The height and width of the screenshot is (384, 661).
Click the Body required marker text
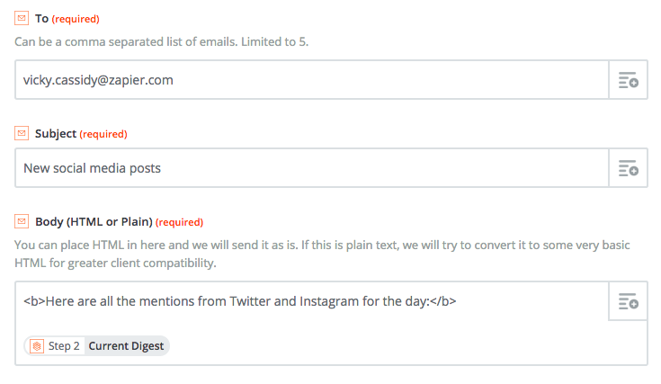(x=179, y=222)
